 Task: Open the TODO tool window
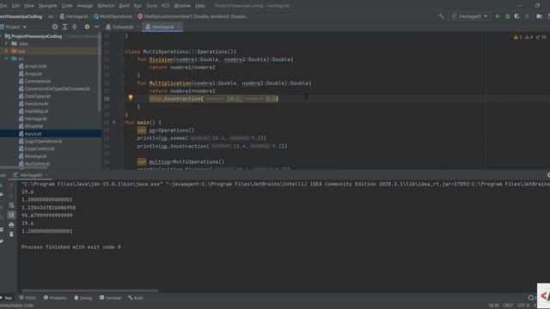[27, 298]
